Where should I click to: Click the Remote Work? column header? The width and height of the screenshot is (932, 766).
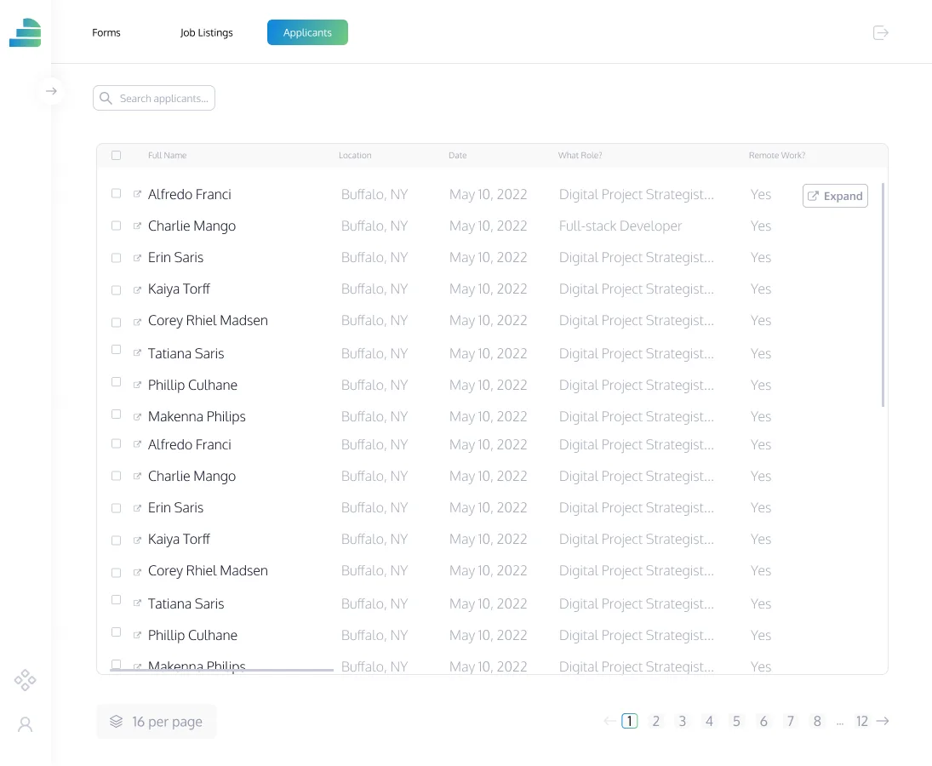pyautogui.click(x=777, y=155)
